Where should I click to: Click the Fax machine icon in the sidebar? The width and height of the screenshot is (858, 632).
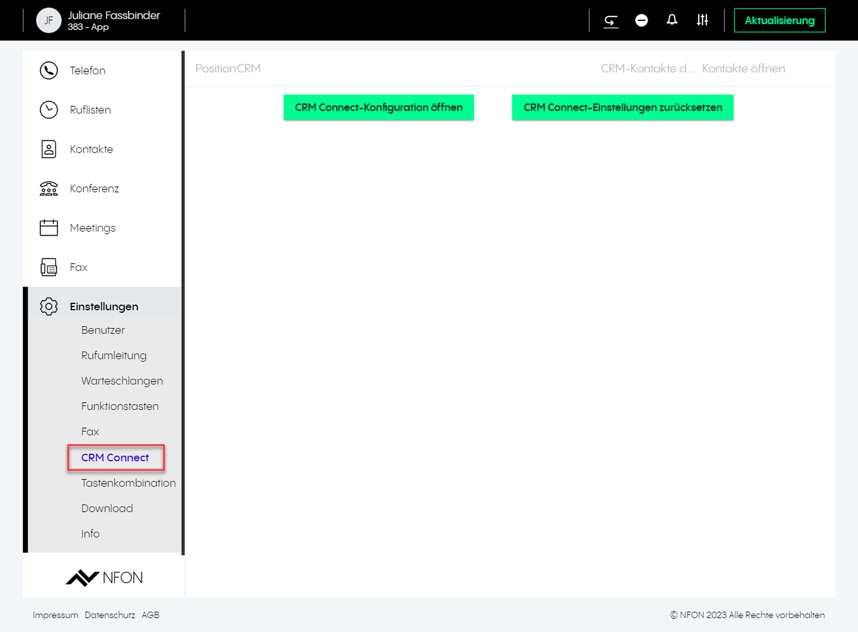48,267
